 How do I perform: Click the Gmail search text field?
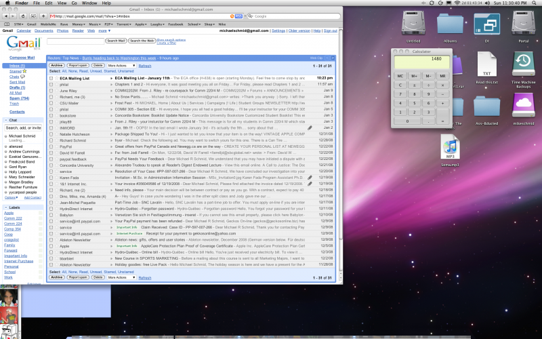75,41
